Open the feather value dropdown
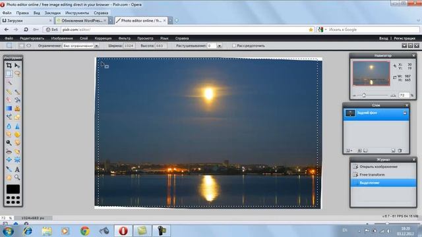This screenshot has width=422, height=237. (x=220, y=46)
